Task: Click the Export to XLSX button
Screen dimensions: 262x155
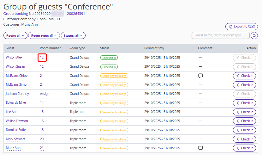Action: tap(241, 27)
